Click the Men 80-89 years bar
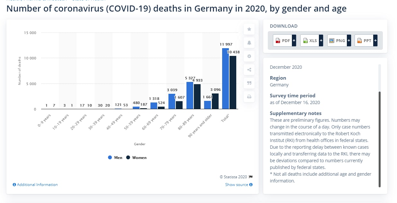 tap(190, 96)
